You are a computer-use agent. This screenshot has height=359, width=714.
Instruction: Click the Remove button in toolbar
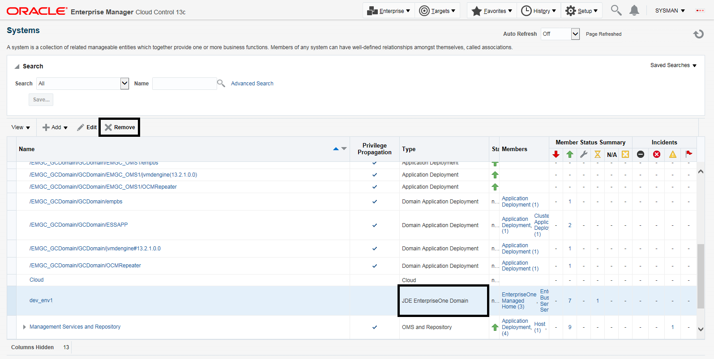tap(120, 127)
